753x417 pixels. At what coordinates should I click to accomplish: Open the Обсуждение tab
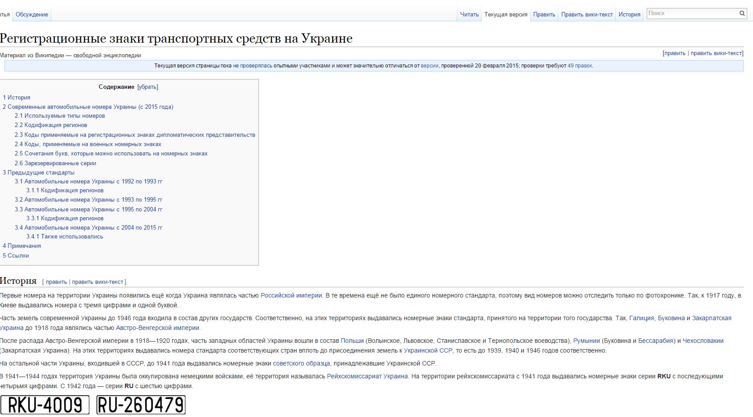(x=32, y=15)
